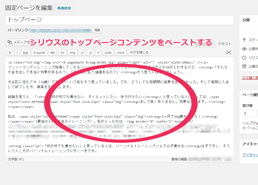Apply italic with the i quicktag
The height and width of the screenshot is (185, 258).
17,53
